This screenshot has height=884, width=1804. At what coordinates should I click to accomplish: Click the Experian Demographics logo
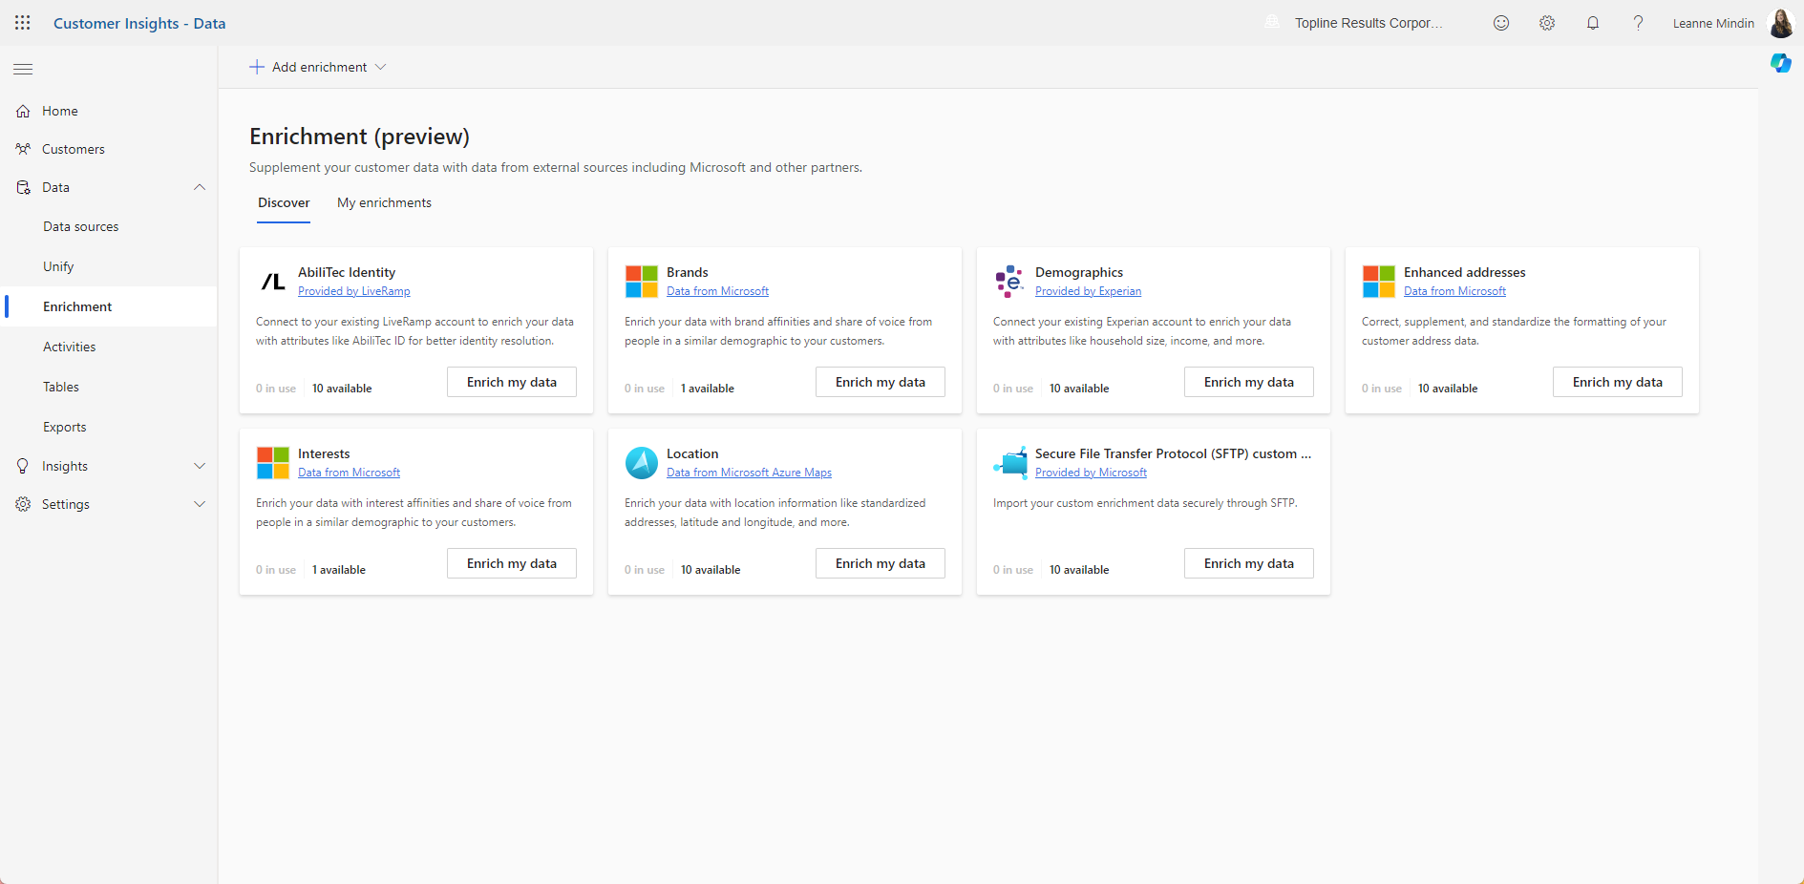(1009, 282)
